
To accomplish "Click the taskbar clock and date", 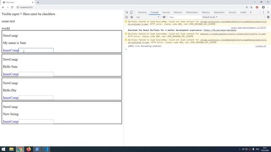I will tap(265, 149).
